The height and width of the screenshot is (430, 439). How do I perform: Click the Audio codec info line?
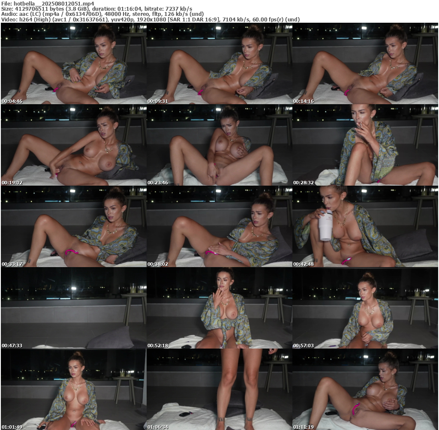(x=102, y=14)
